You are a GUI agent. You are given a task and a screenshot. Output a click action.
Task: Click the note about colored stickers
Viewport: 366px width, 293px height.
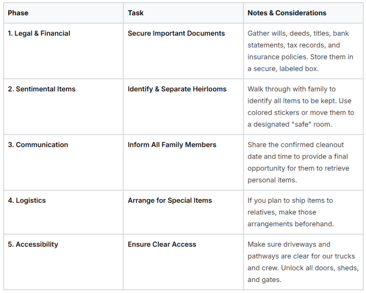point(301,107)
